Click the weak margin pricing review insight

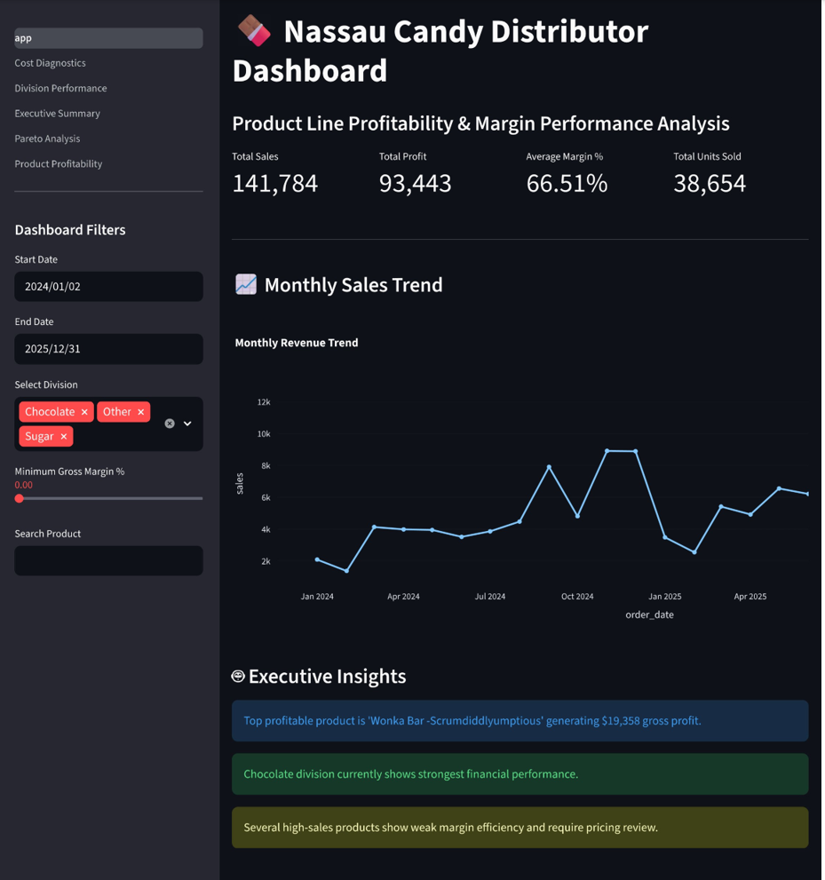pyautogui.click(x=520, y=828)
